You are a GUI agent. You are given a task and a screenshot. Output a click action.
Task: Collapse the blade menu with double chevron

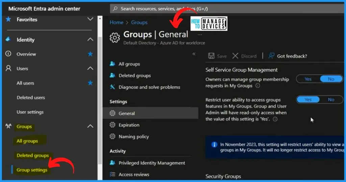click(x=194, y=54)
